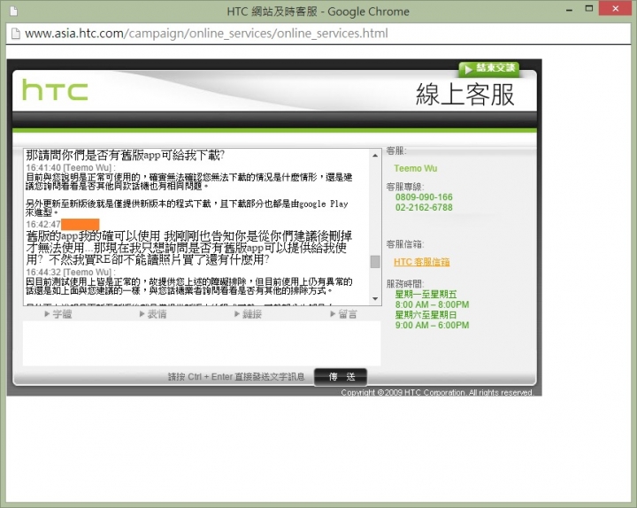Expand the 鏈接 link options
The image size is (637, 508).
(248, 314)
